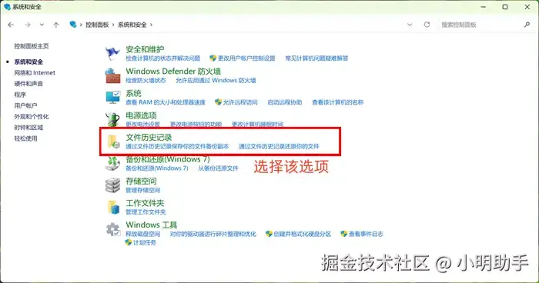
Task: Click the 备份和还原(Windows 7) icon
Action: tap(112, 163)
